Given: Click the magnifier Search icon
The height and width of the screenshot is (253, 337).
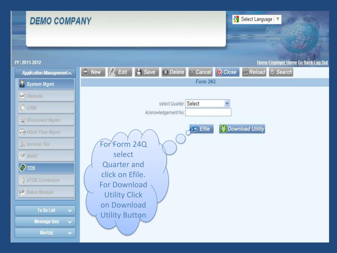Looking at the screenshot, I should (x=272, y=72).
